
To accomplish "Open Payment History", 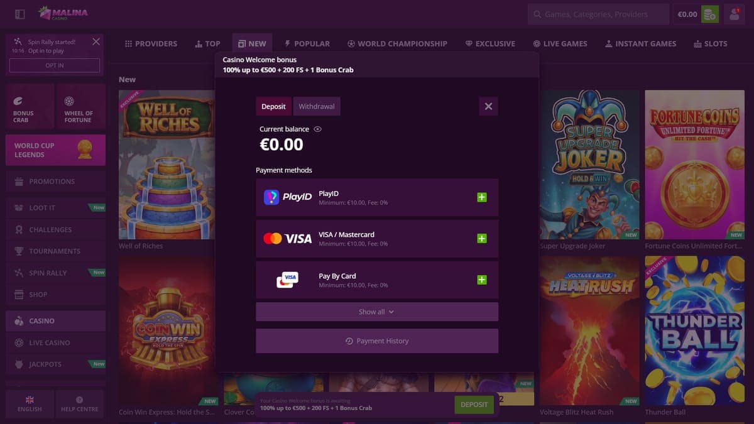I will coord(377,341).
